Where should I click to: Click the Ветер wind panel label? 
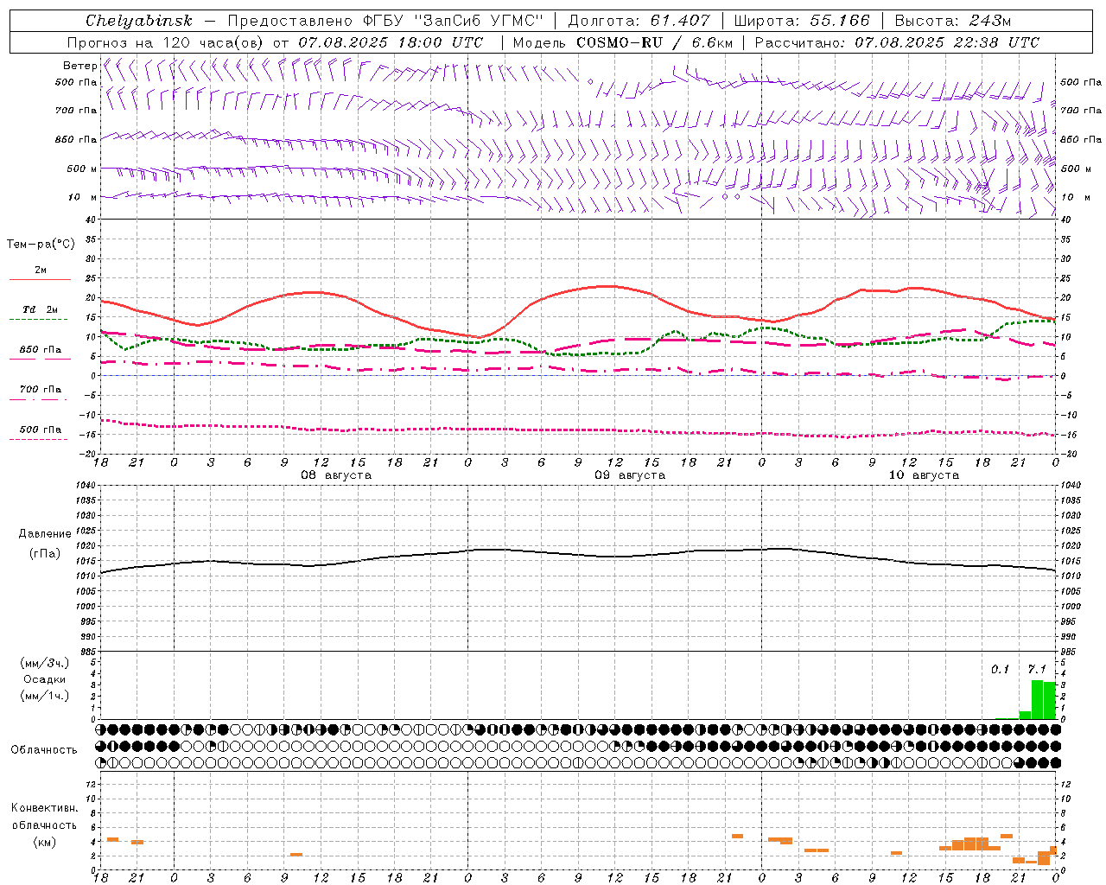point(79,66)
